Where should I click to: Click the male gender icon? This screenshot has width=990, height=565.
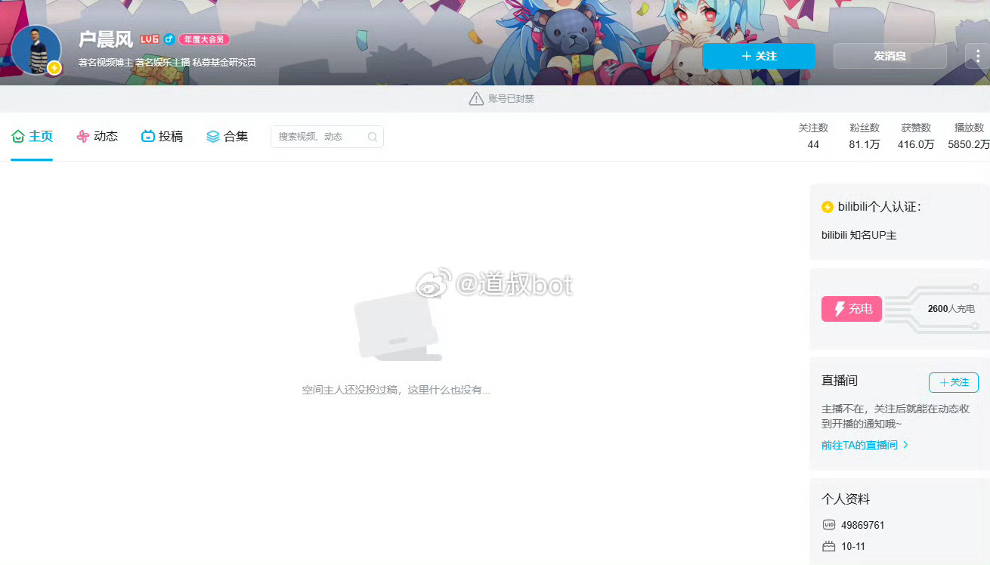169,39
